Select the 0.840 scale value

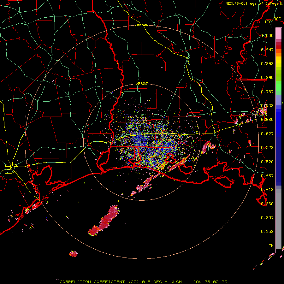267,78
